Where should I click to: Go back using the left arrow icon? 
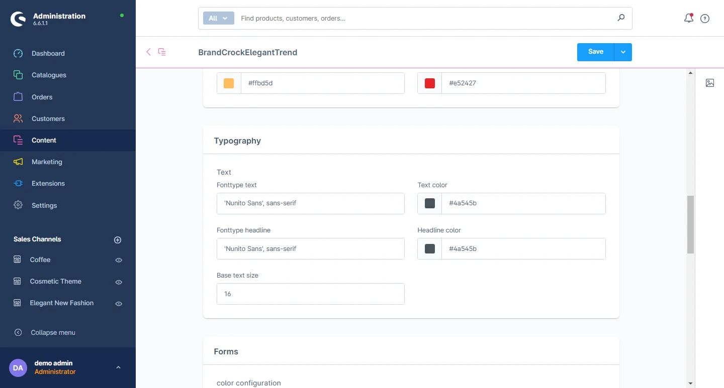click(148, 52)
